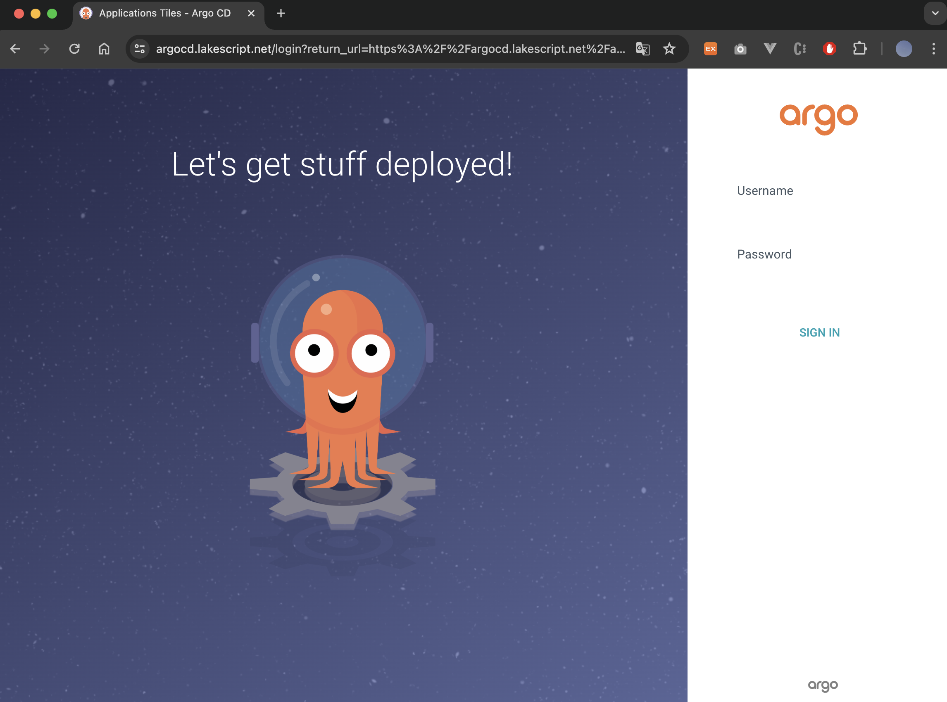Click the camera screenshot extension icon

pyautogui.click(x=740, y=49)
